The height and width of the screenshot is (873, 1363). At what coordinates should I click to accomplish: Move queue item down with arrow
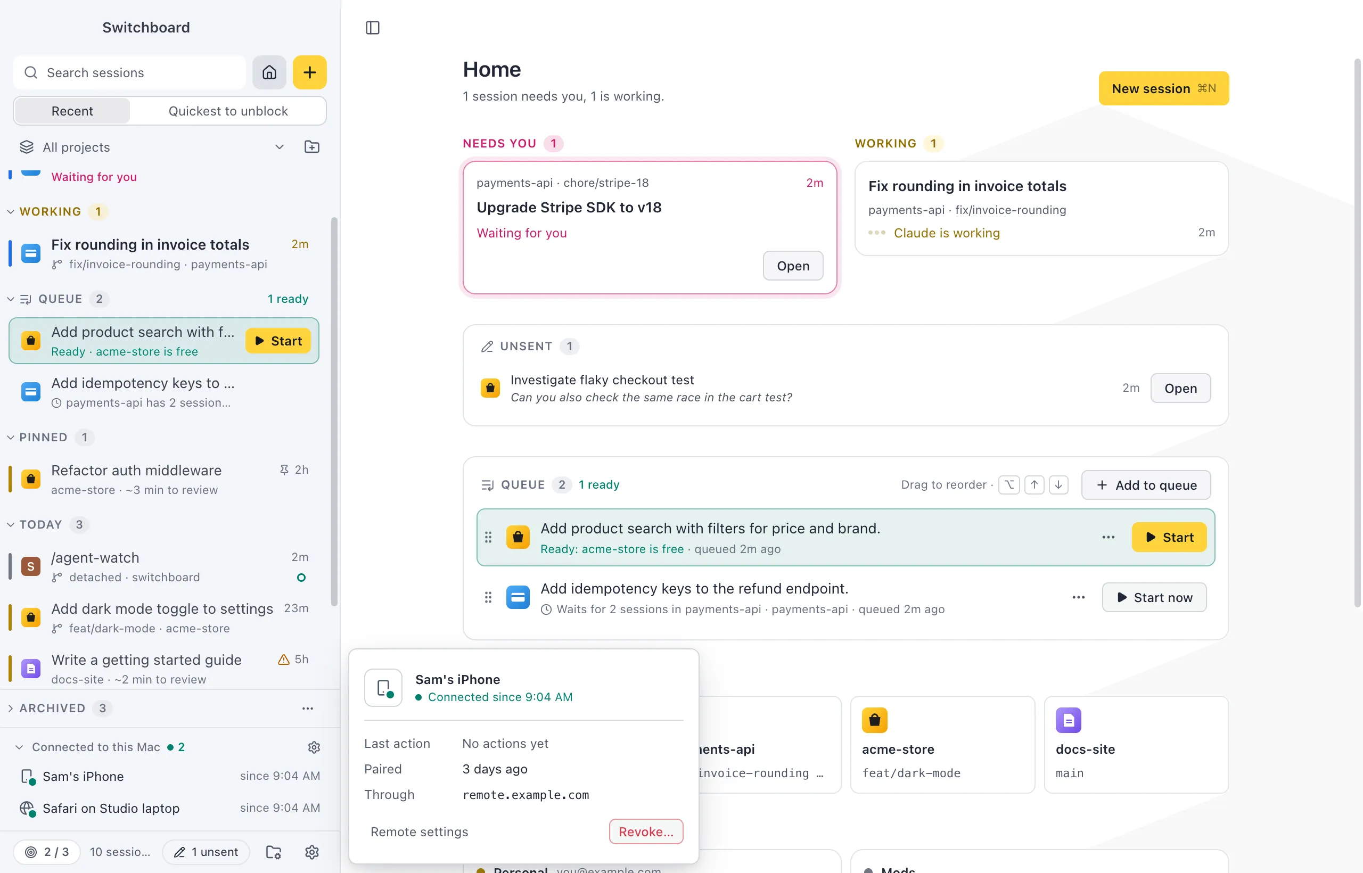tap(1058, 485)
